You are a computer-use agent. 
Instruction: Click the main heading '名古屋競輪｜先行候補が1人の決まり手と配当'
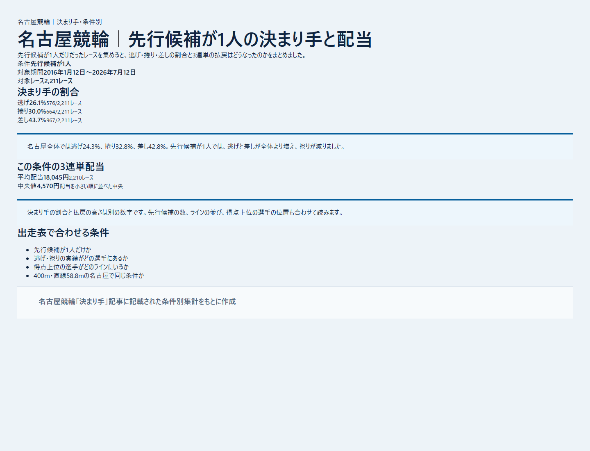[x=195, y=39]
